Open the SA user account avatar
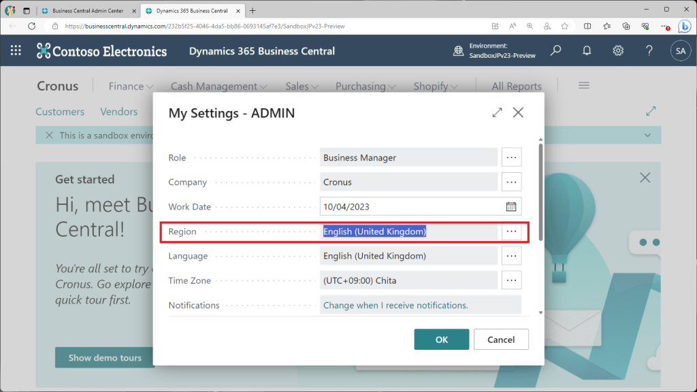 coord(681,51)
